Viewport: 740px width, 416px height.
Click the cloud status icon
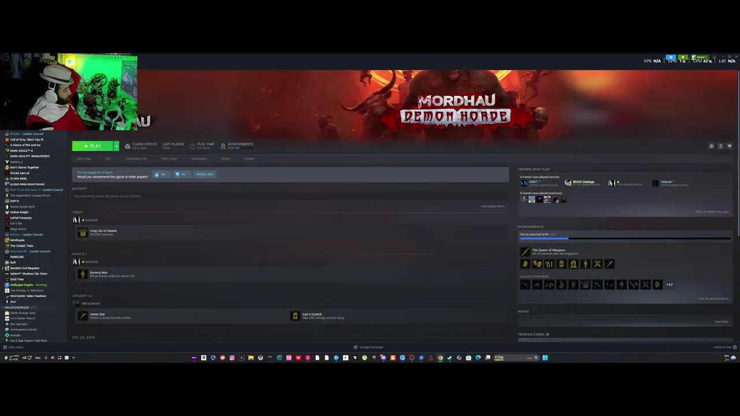click(x=128, y=146)
